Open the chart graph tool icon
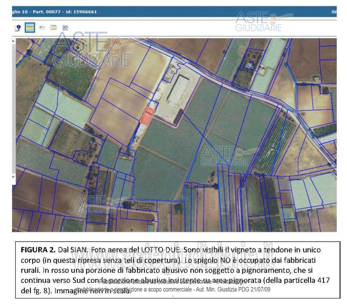347x305 pixels. (x=65, y=28)
